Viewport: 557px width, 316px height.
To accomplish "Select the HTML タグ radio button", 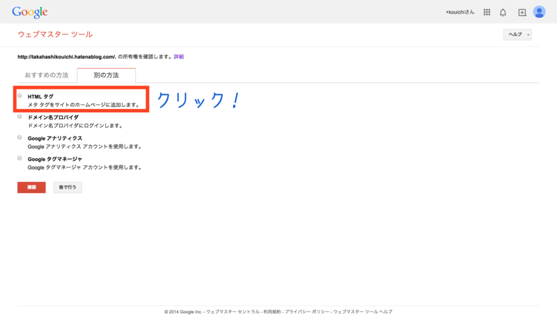I will (19, 96).
